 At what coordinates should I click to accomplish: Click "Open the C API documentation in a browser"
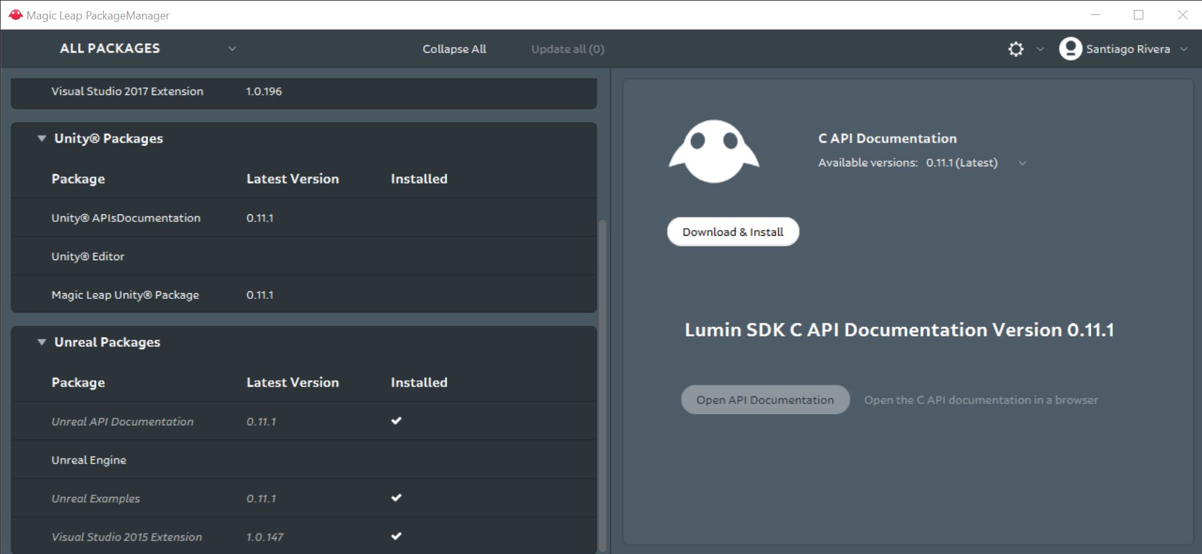(x=981, y=400)
